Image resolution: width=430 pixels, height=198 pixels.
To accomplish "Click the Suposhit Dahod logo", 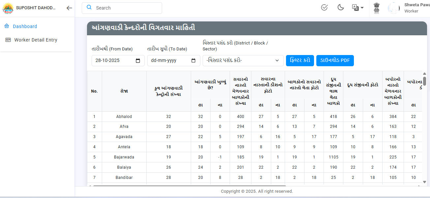I will [x=8, y=8].
